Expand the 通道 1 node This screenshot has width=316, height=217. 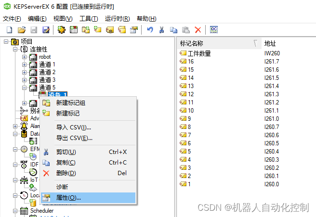(x=25, y=64)
